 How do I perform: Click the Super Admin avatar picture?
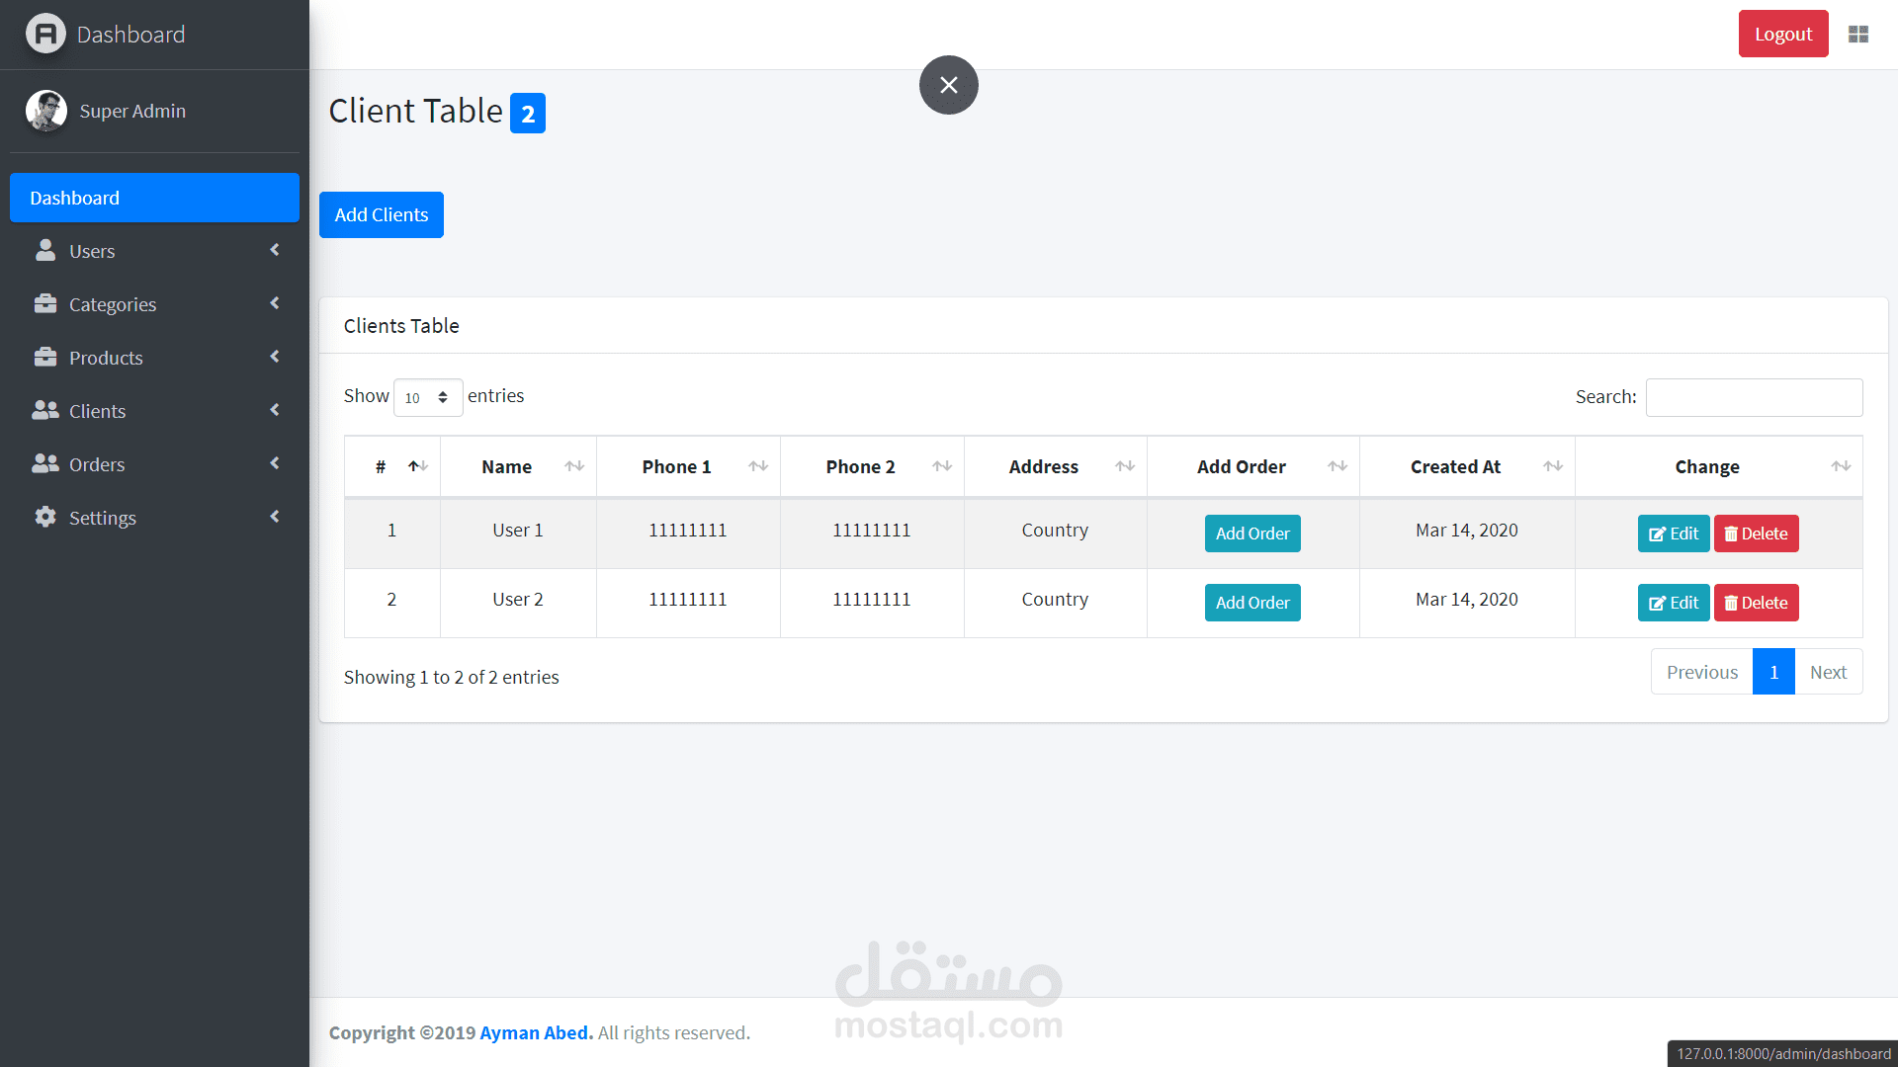[x=45, y=111]
